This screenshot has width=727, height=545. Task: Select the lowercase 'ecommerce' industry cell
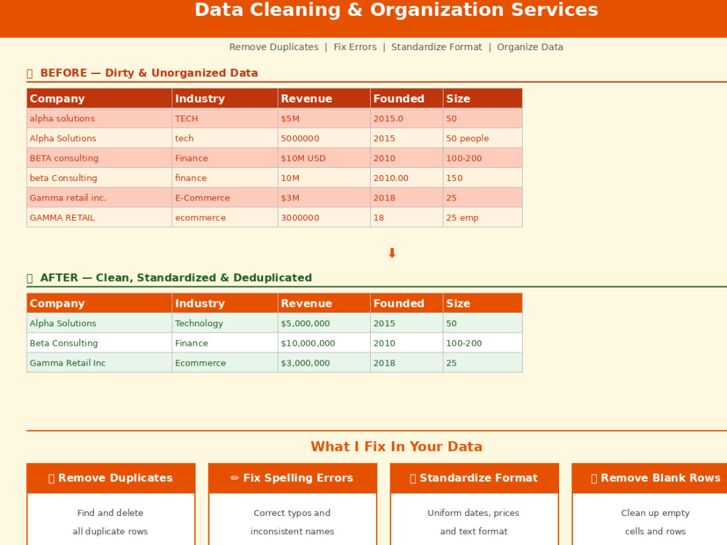tap(225, 218)
